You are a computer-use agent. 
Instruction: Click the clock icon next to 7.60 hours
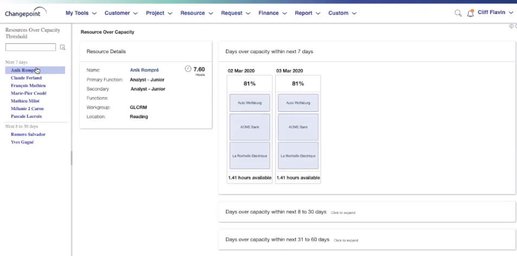[188, 69]
